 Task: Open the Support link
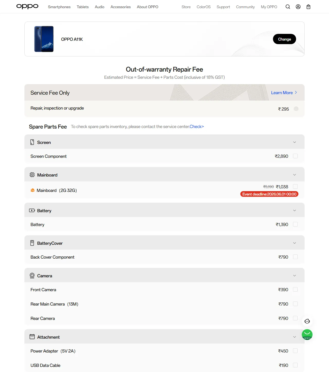(x=223, y=7)
